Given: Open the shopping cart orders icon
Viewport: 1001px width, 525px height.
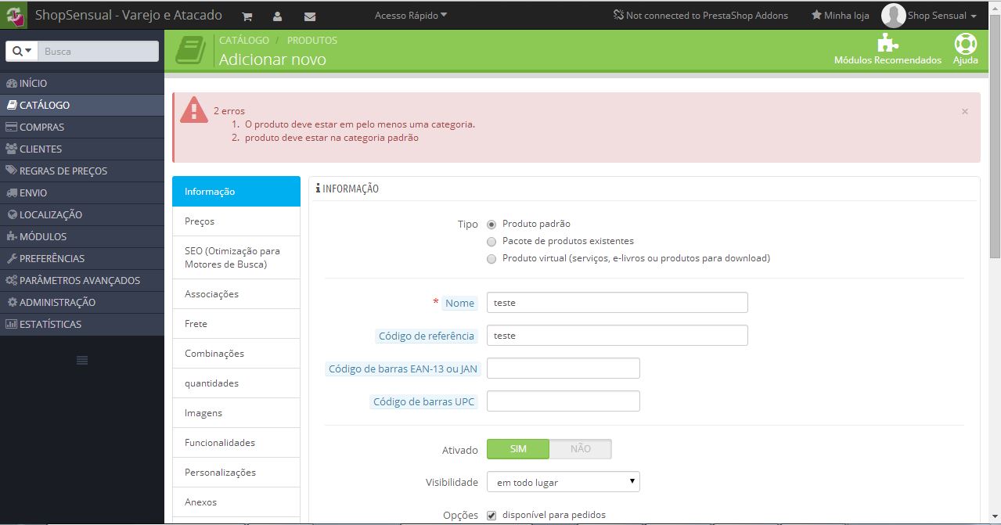Looking at the screenshot, I should coord(247,16).
